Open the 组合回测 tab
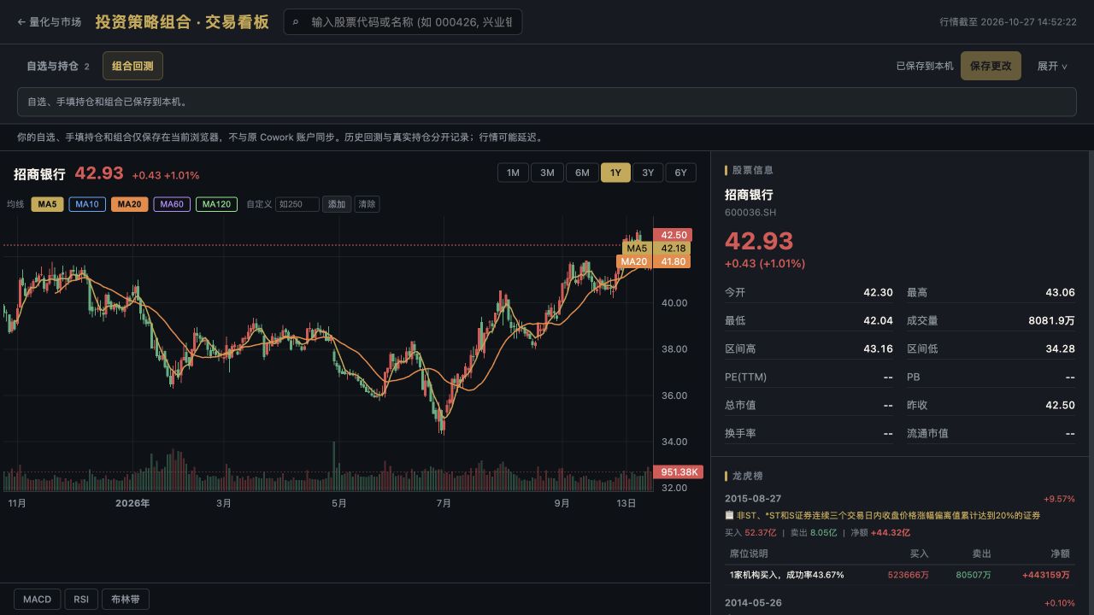 click(x=132, y=66)
